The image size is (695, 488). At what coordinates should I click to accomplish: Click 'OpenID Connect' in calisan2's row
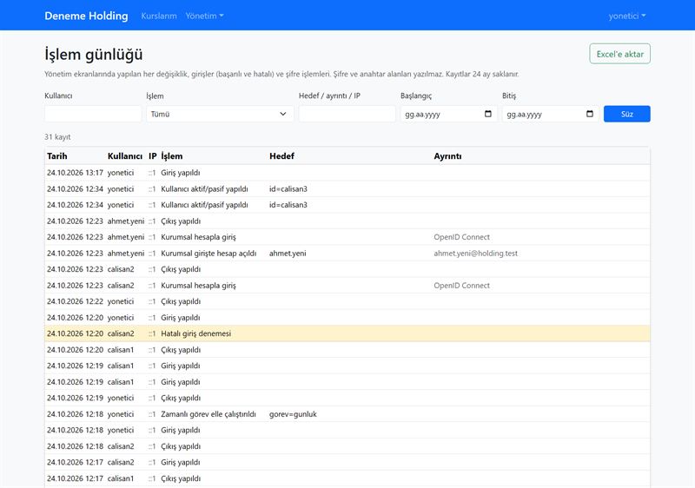click(462, 285)
